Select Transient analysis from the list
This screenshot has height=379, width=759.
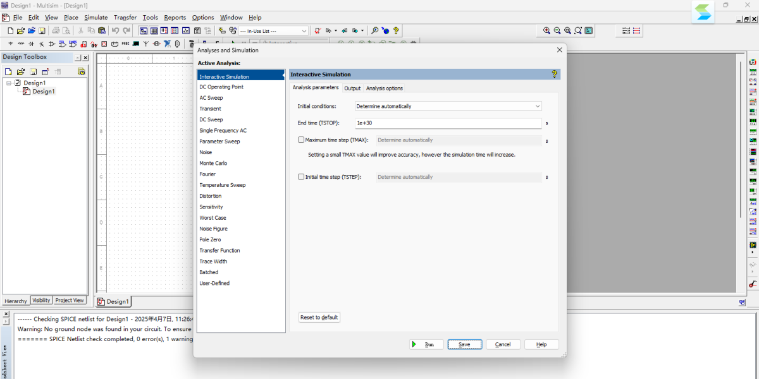point(211,109)
